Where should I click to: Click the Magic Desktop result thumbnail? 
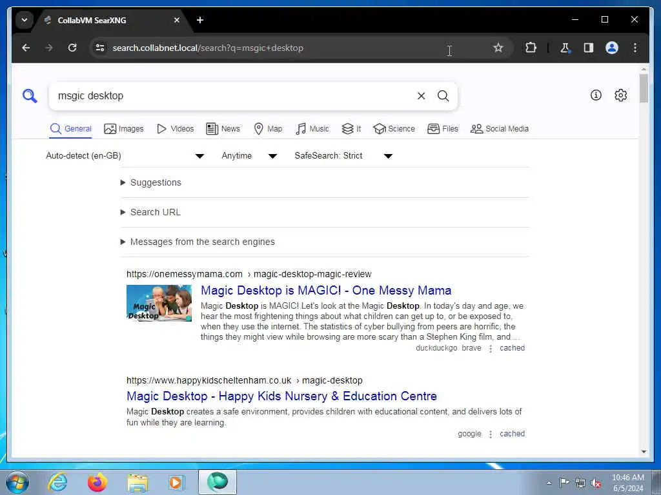click(159, 303)
